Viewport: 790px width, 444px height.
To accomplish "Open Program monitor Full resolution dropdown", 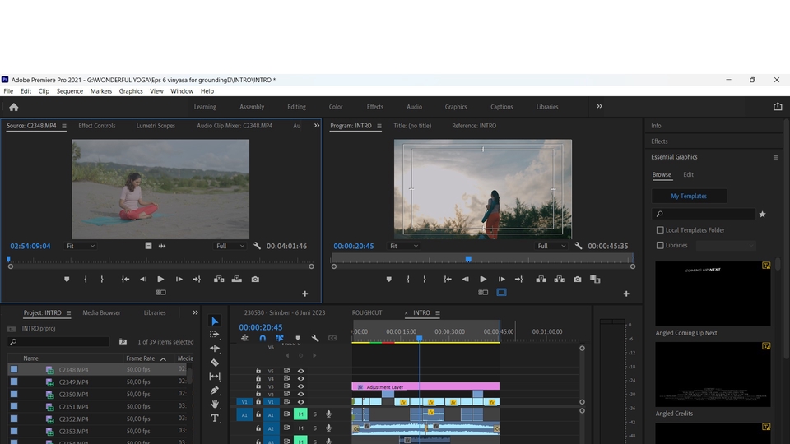I will (x=551, y=246).
